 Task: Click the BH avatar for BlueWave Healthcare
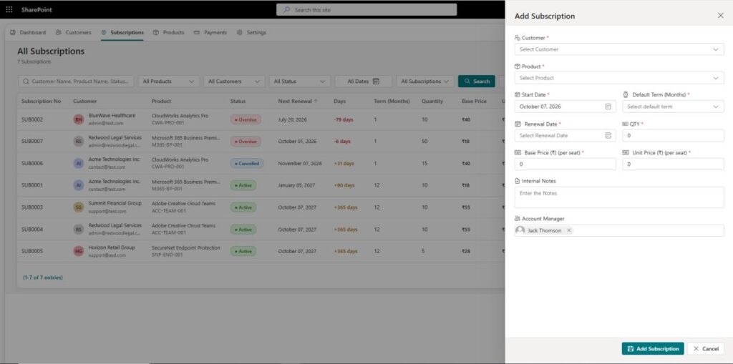[79, 119]
